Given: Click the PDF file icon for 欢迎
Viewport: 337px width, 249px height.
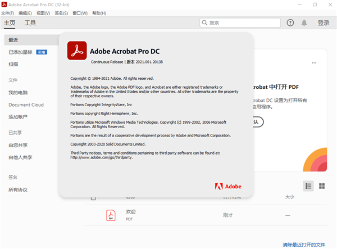Looking at the screenshot, I should click(111, 215).
